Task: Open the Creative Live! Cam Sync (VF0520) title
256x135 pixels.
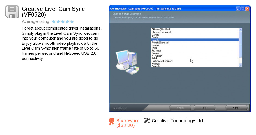Action: 53,12
